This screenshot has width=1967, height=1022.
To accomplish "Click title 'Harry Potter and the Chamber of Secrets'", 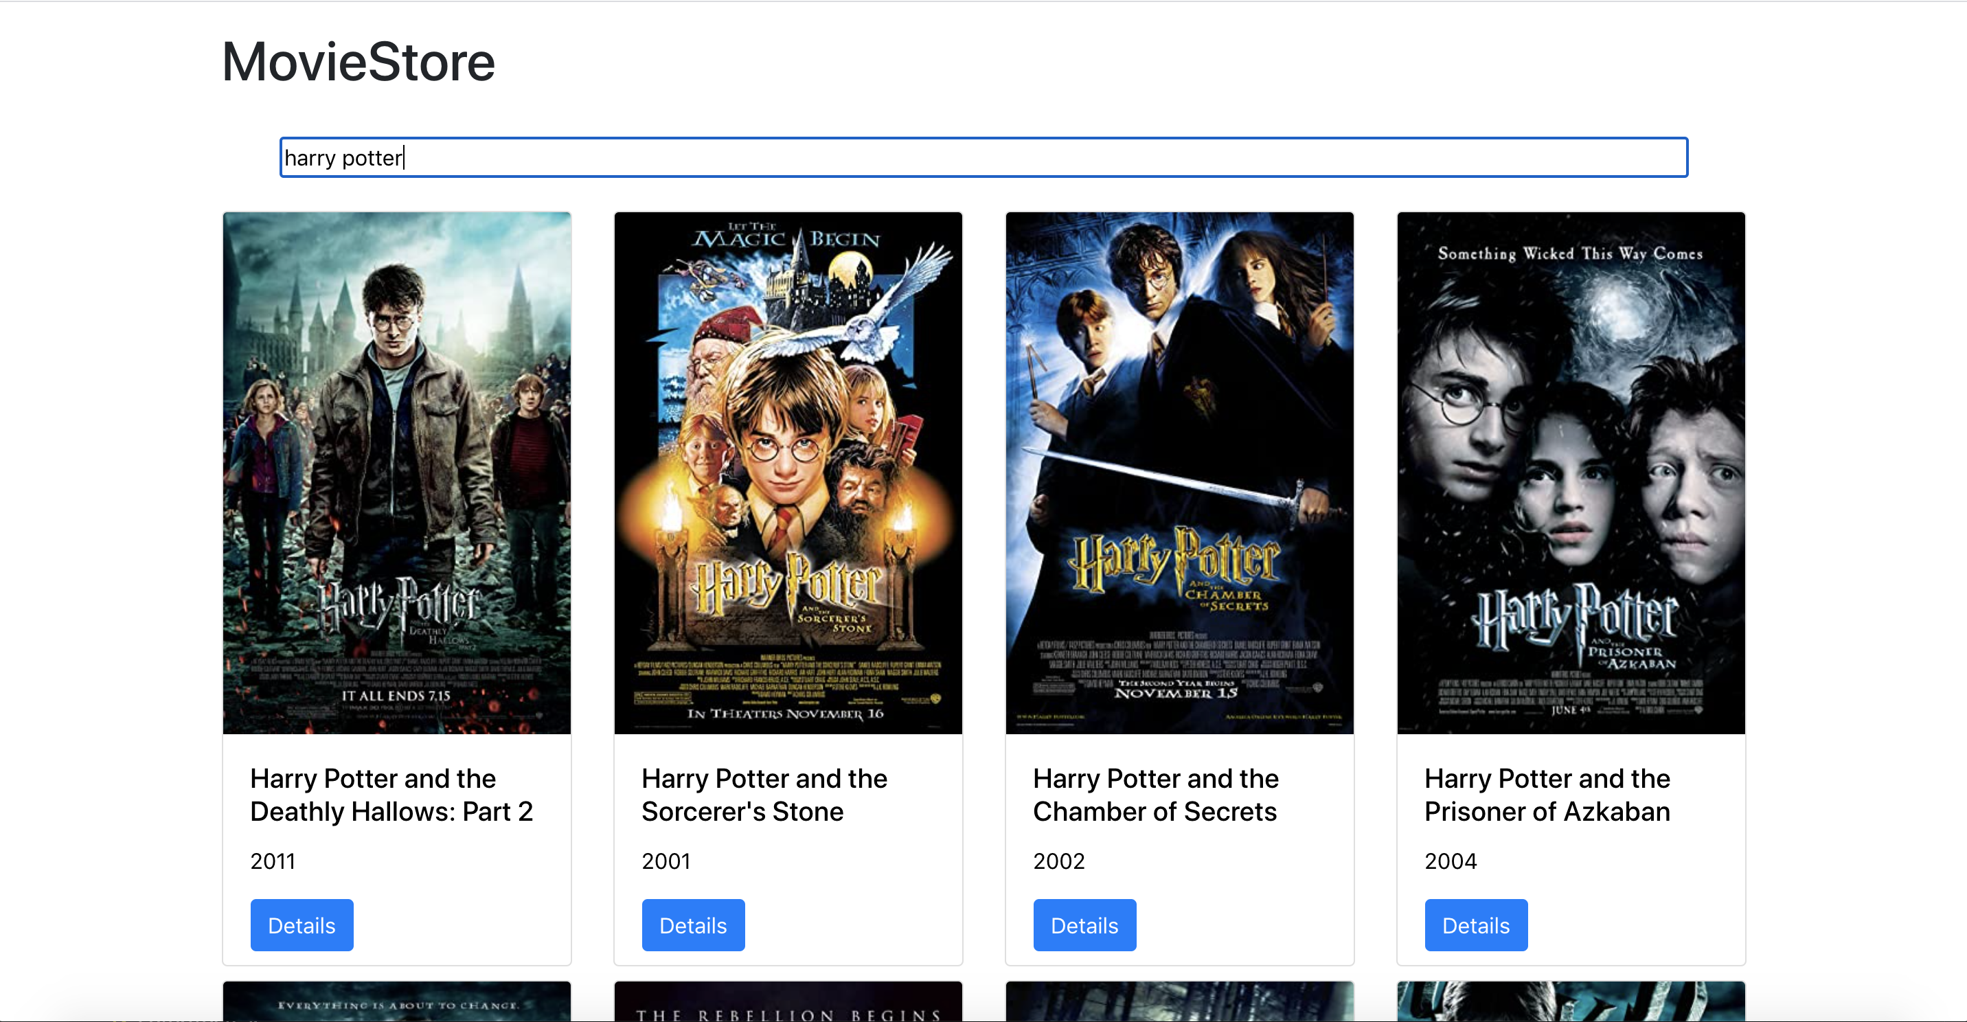I will point(1156,795).
